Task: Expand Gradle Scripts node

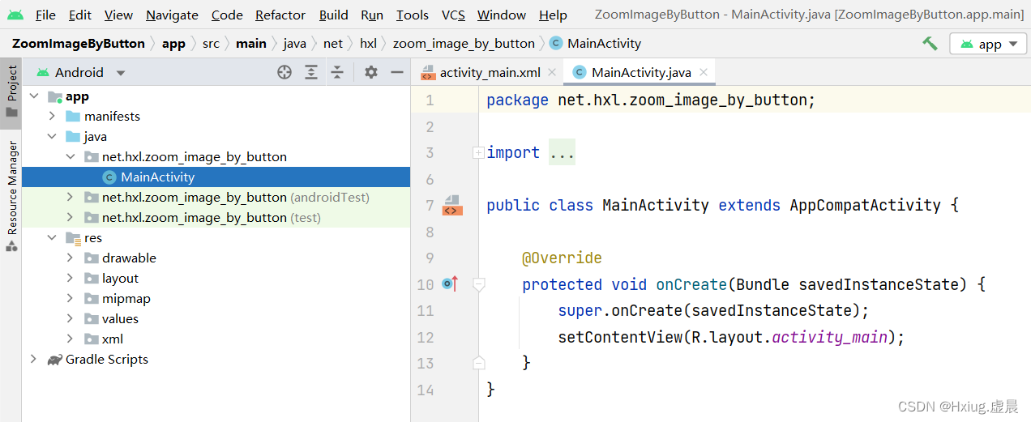Action: click(x=33, y=360)
